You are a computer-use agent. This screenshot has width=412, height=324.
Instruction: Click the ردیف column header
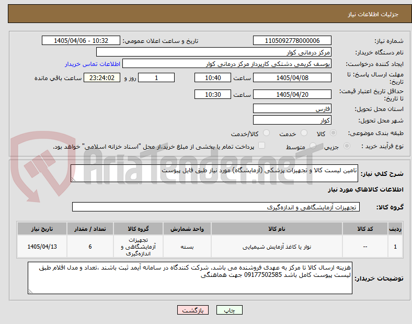[x=395, y=229]
